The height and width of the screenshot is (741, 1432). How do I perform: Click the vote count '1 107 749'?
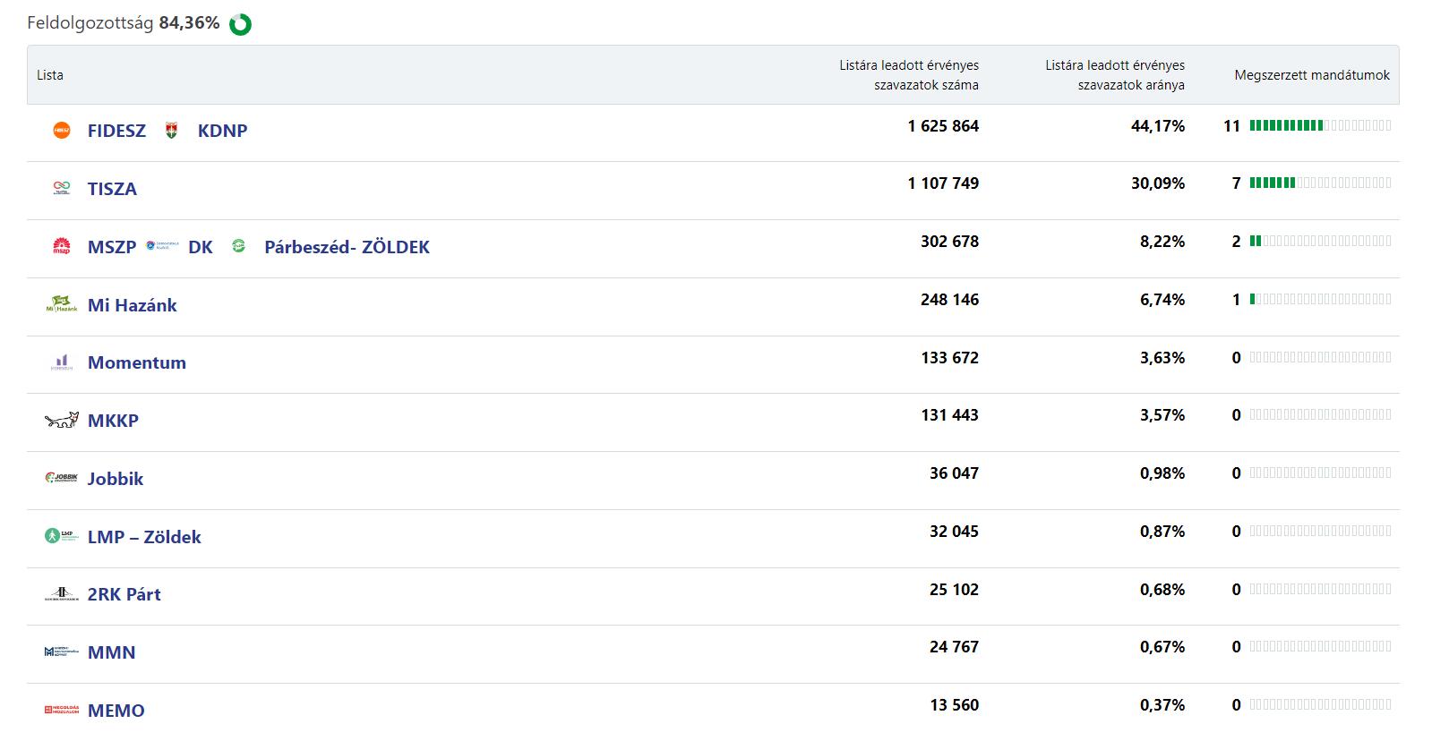(943, 183)
